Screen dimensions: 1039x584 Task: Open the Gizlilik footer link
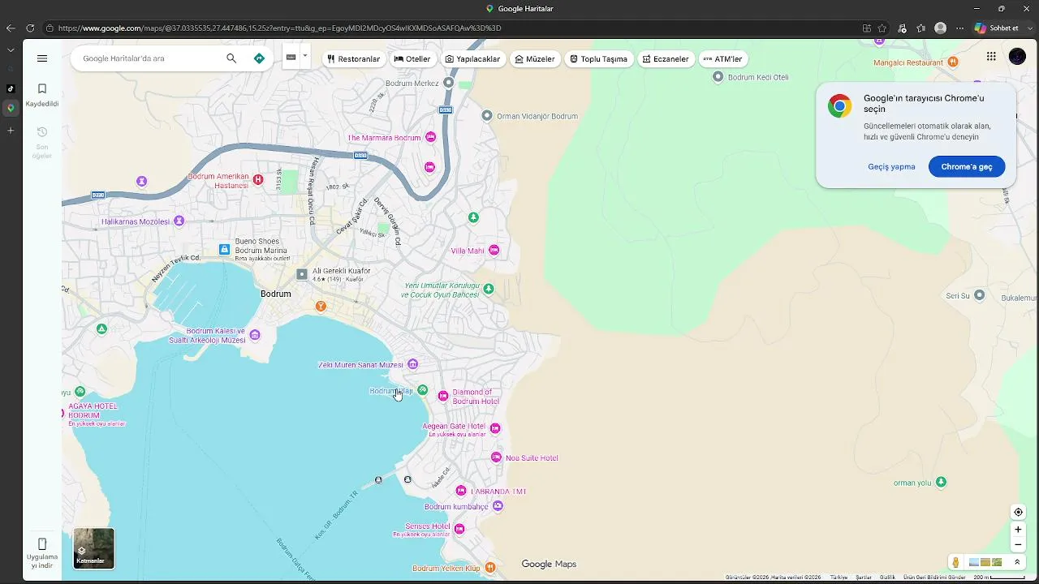coord(887,578)
